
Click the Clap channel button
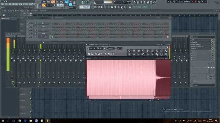click(x=43, y=27)
